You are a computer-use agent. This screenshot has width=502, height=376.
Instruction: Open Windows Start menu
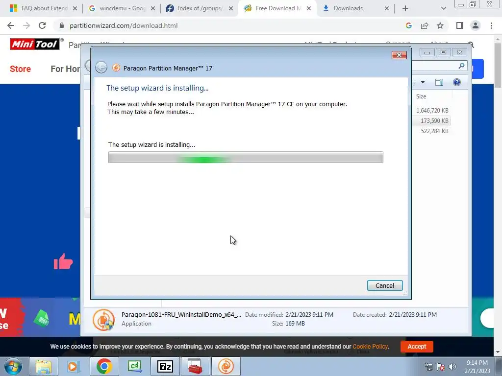pos(13,366)
